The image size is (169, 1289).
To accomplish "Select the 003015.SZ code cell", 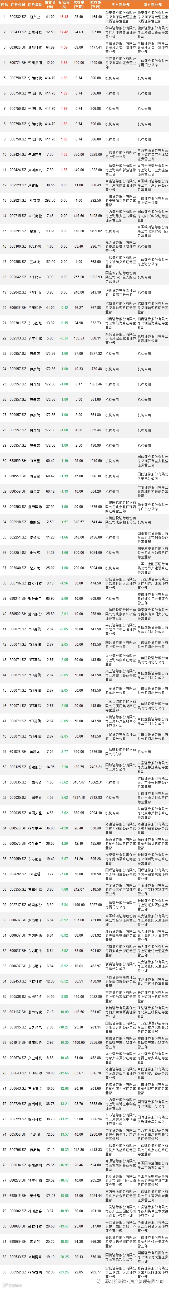I will point(17,1028).
